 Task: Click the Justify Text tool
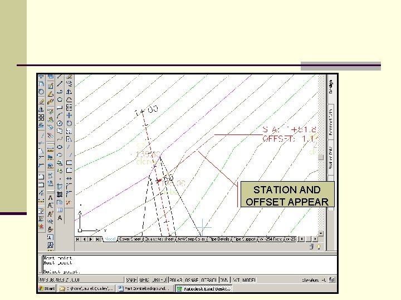(x=50, y=245)
